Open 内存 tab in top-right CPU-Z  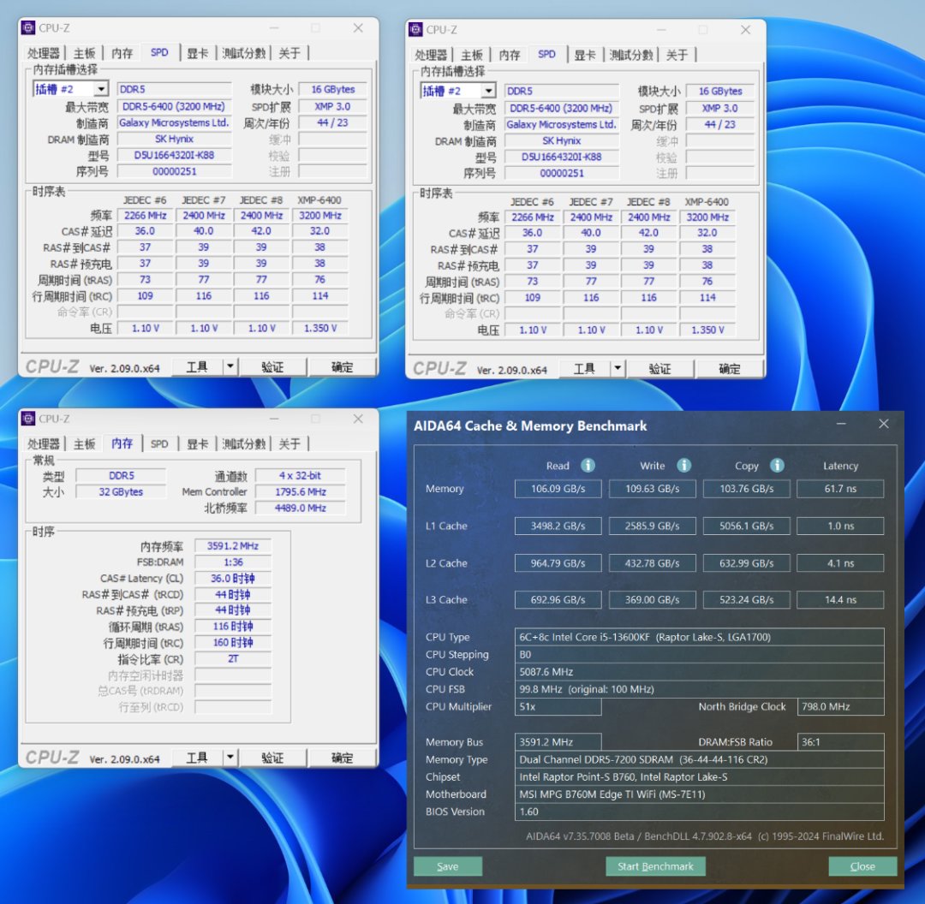tap(510, 55)
